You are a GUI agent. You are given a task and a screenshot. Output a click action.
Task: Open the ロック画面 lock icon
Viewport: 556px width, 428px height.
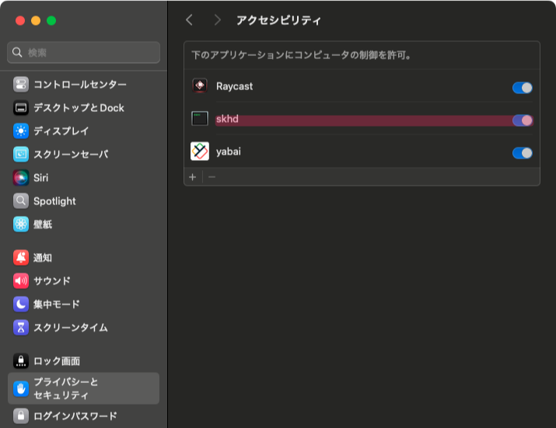(x=21, y=361)
